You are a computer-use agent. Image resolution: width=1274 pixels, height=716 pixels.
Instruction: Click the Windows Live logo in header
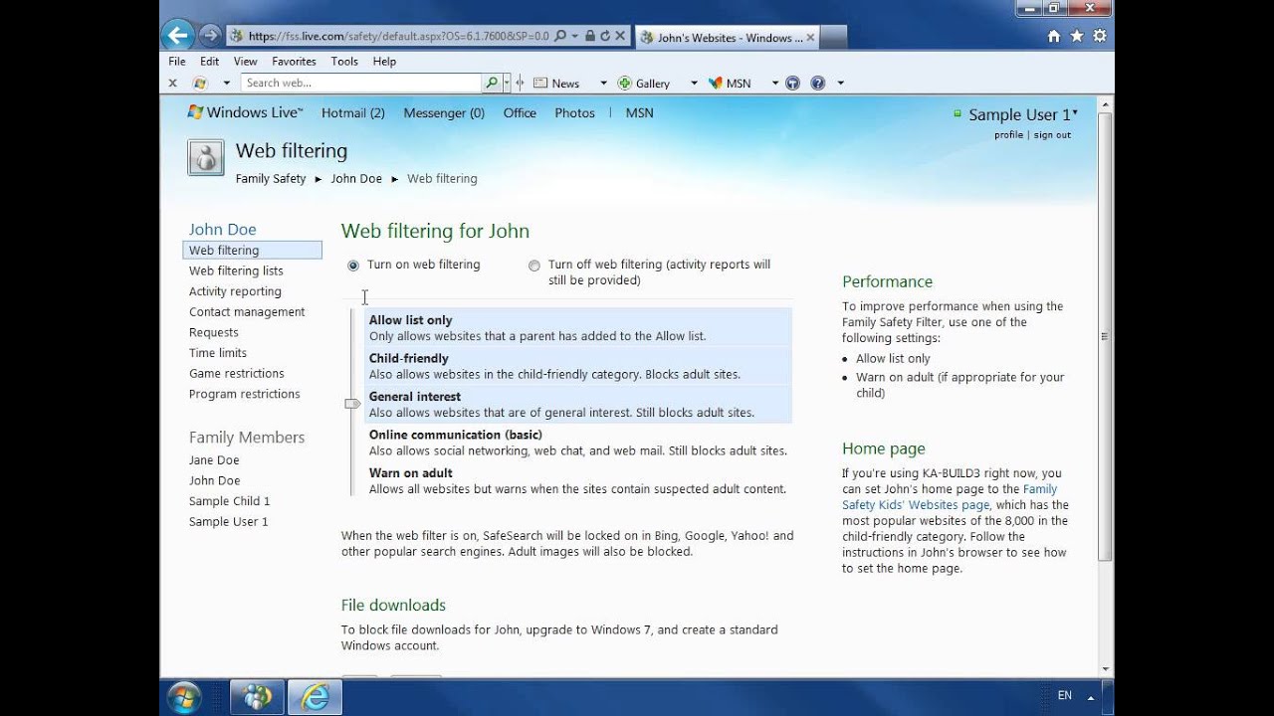[x=245, y=112]
